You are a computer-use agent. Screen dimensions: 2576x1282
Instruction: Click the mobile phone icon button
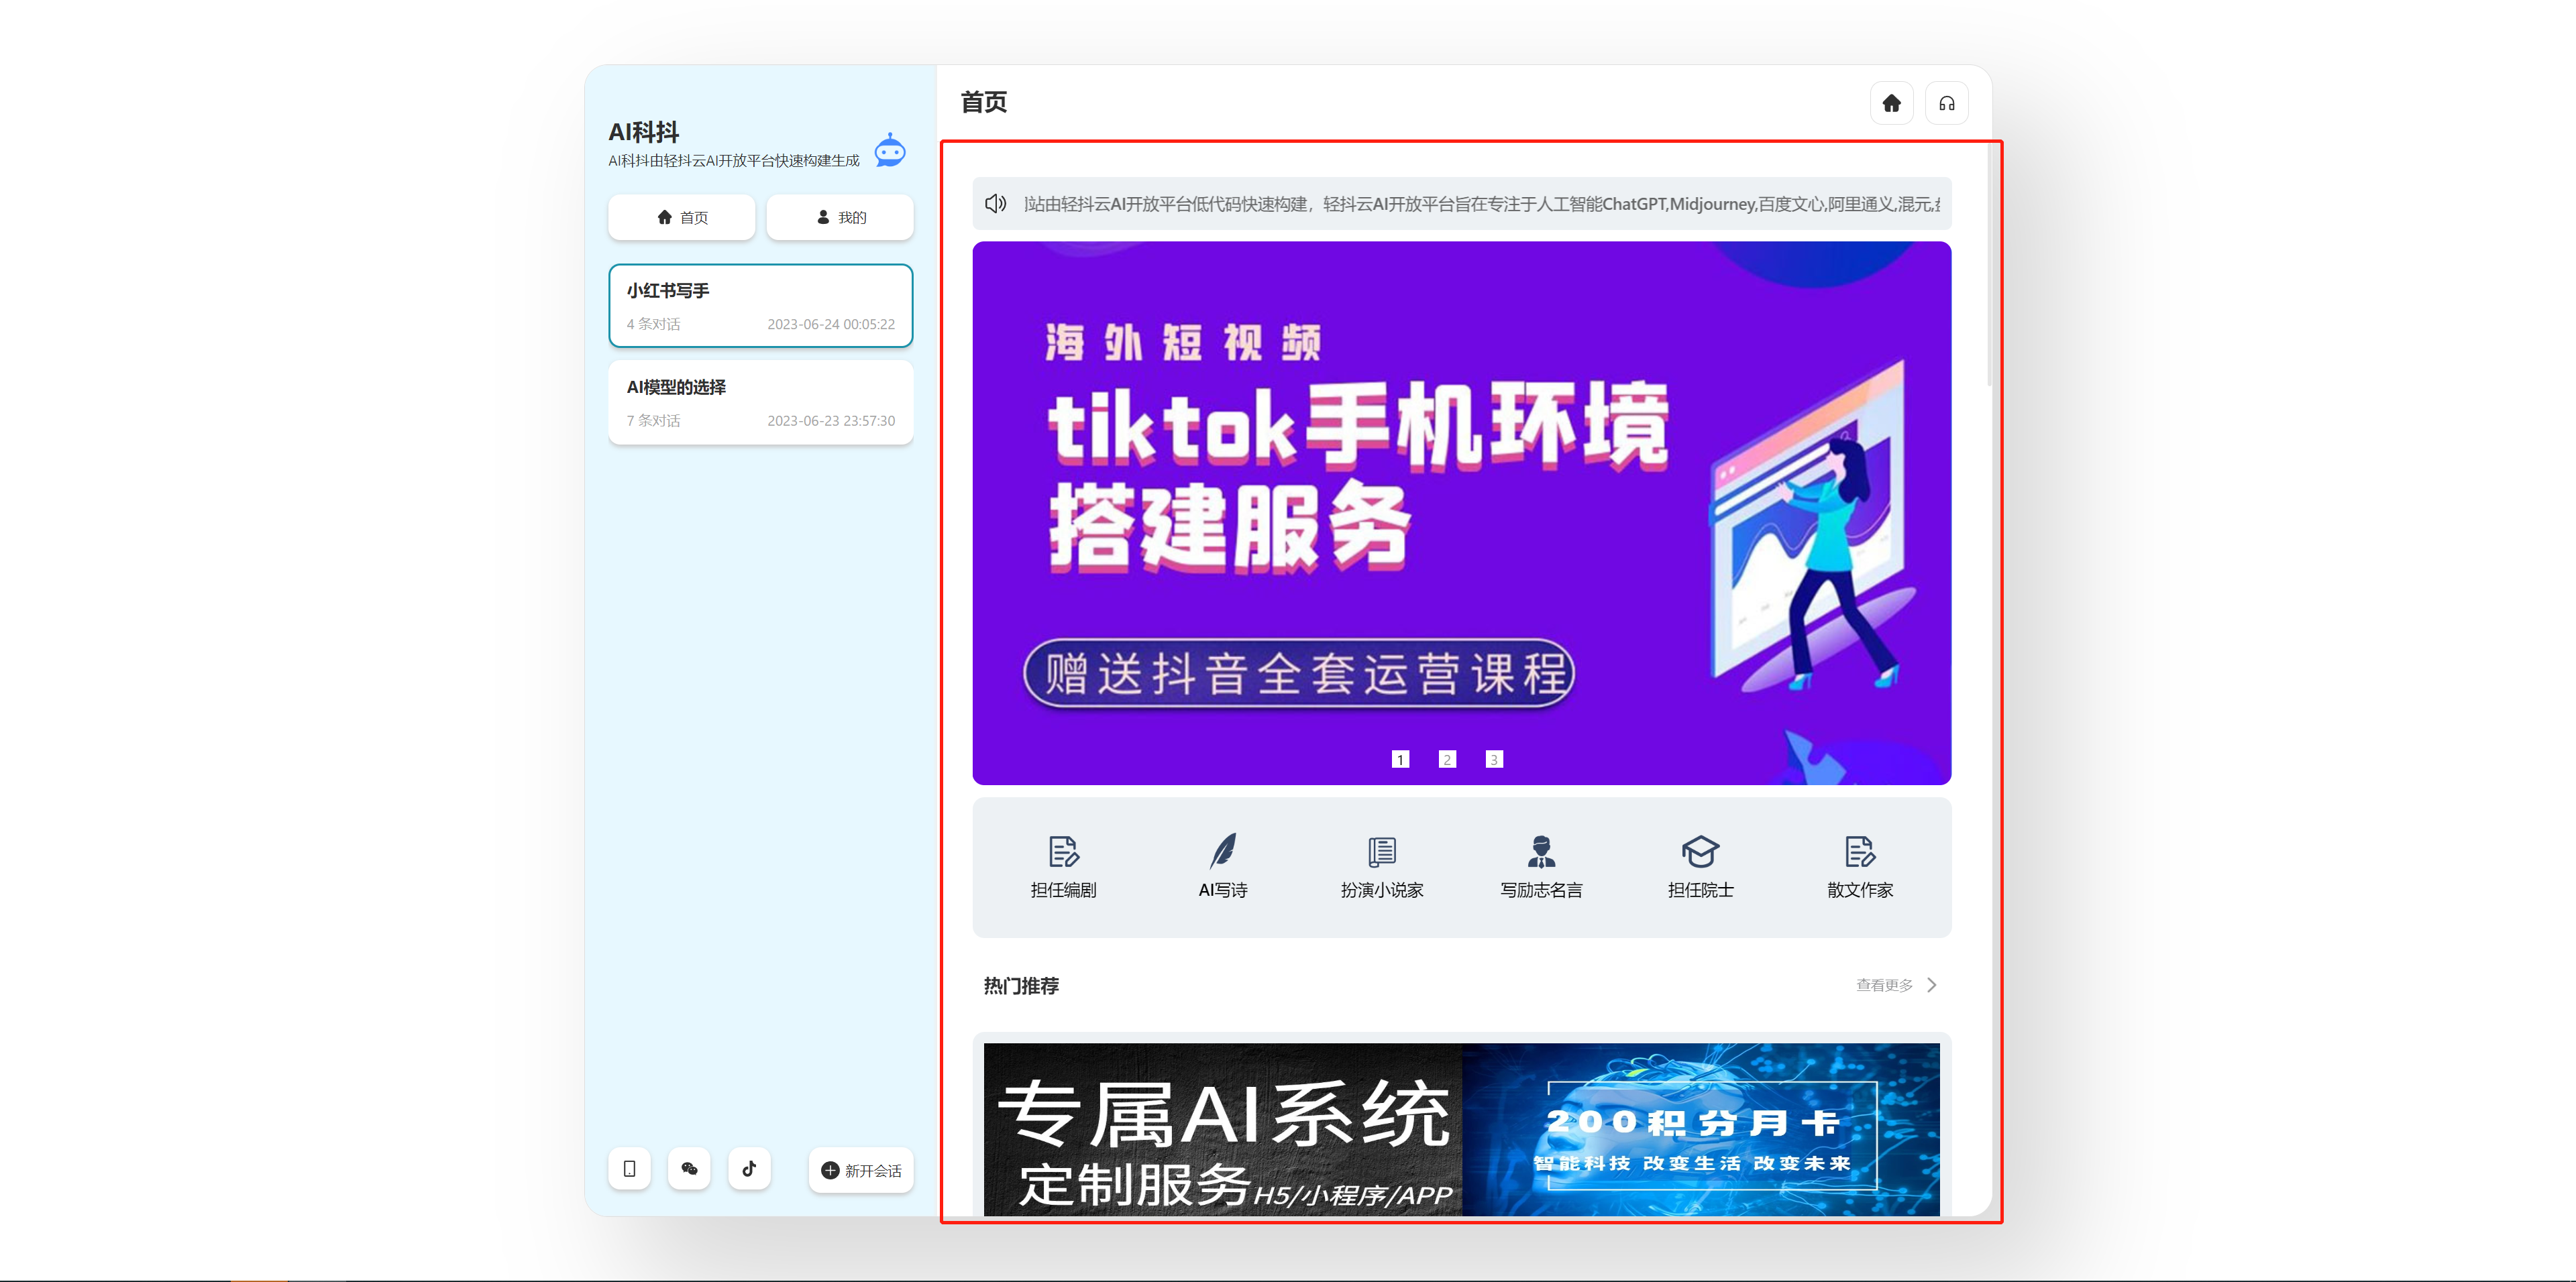[x=629, y=1168]
